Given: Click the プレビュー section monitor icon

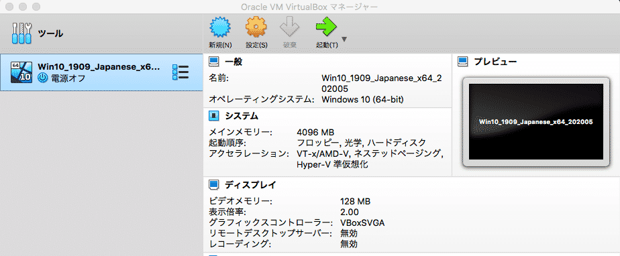Looking at the screenshot, I should (462, 61).
